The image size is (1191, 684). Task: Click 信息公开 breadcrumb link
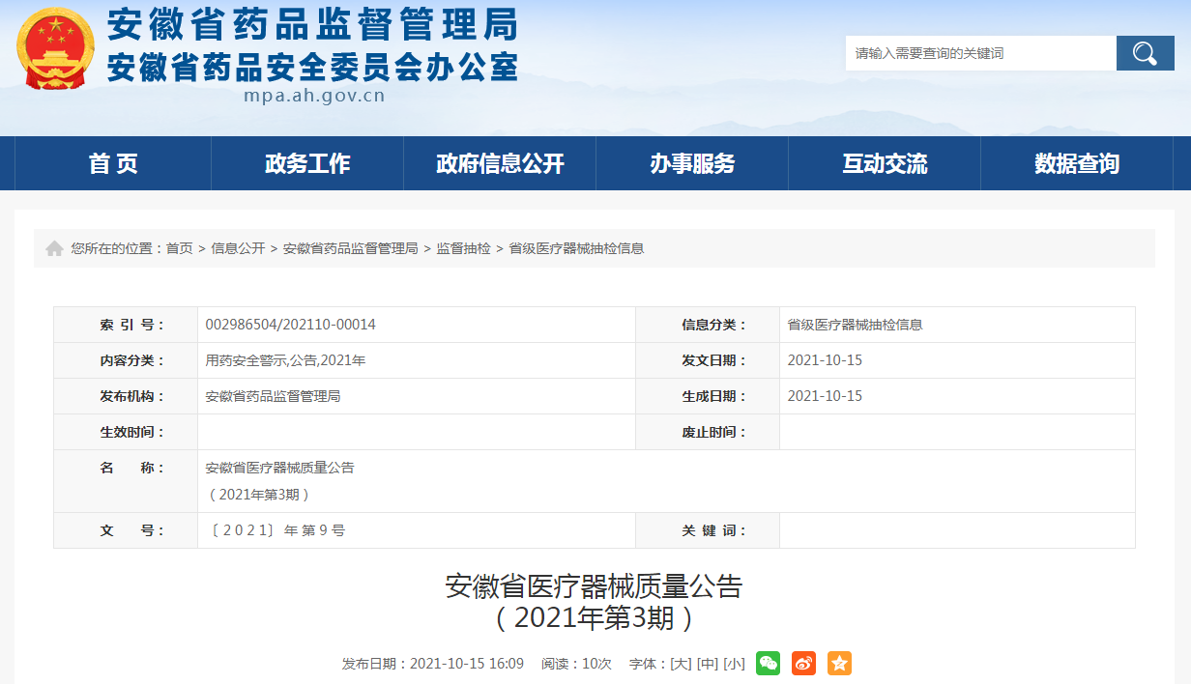tap(238, 248)
